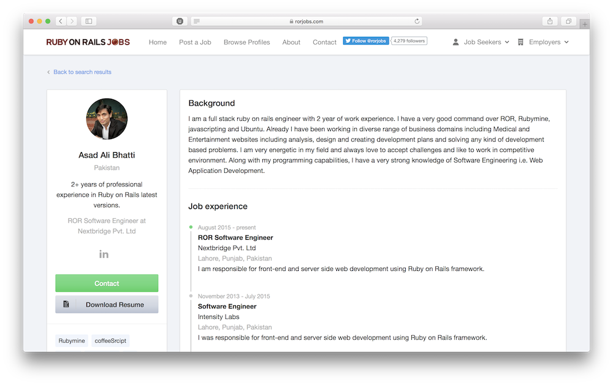
Task: Click the LinkedIn icon on the profile card
Action: click(104, 253)
